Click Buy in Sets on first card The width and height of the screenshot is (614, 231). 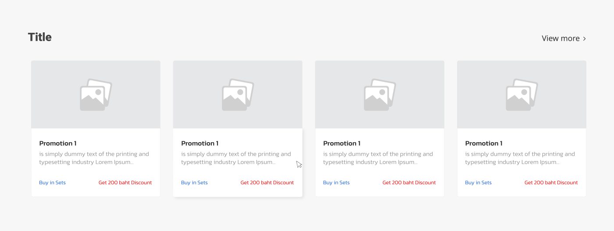pyautogui.click(x=52, y=182)
